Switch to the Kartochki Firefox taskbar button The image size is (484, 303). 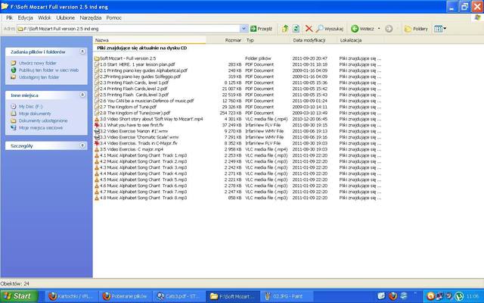(72, 296)
